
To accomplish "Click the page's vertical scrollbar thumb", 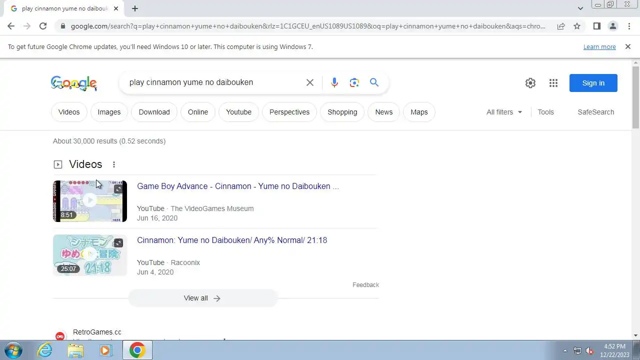I will 635,97.
